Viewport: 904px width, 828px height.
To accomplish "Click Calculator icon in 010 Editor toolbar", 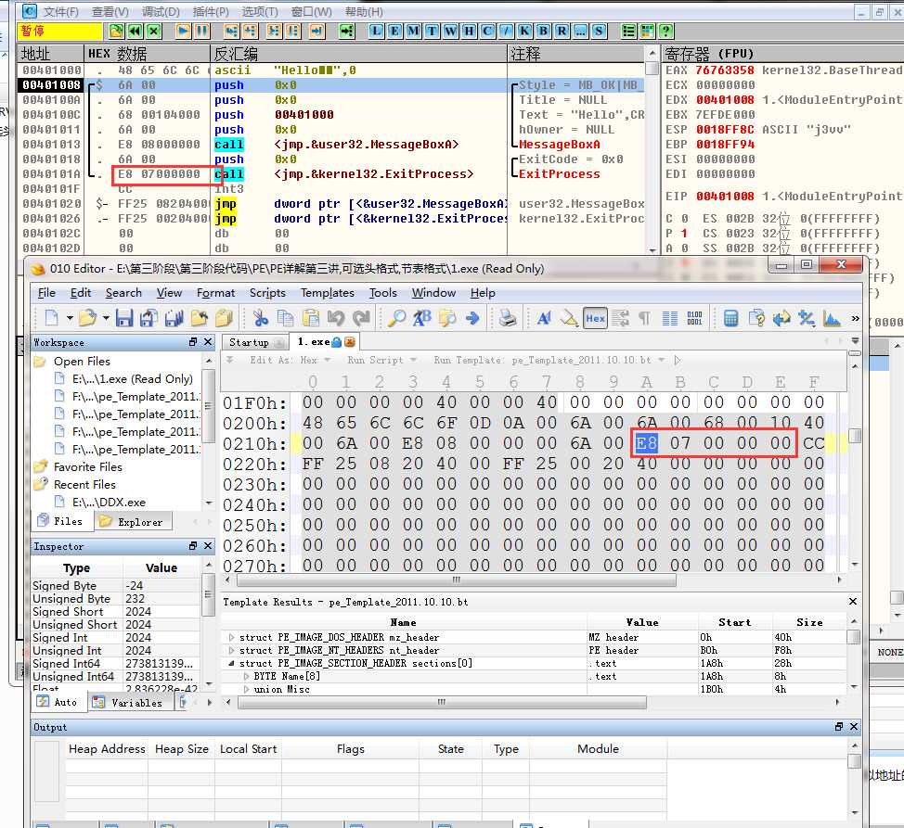I will coord(730,317).
